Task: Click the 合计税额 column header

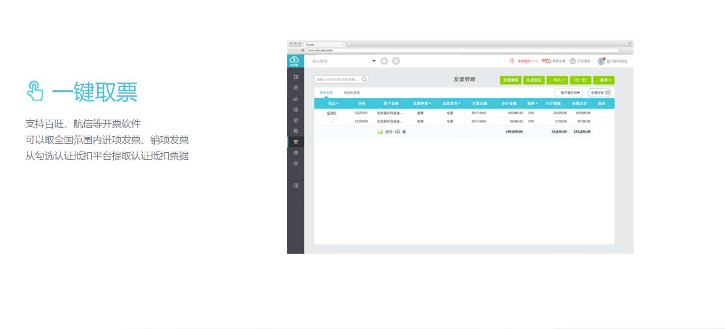Action: 553,103
